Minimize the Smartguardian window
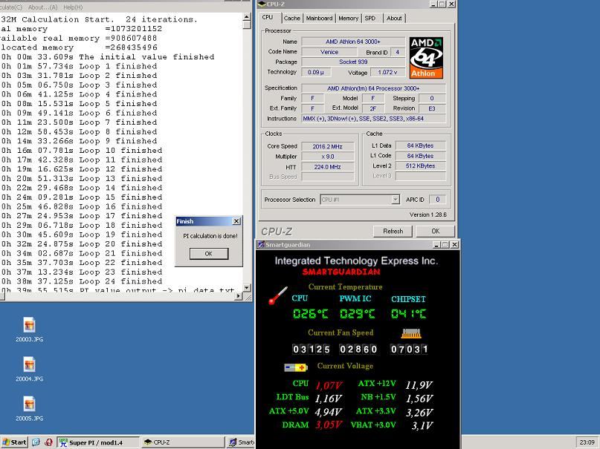The width and height of the screenshot is (600, 449). (x=436, y=245)
